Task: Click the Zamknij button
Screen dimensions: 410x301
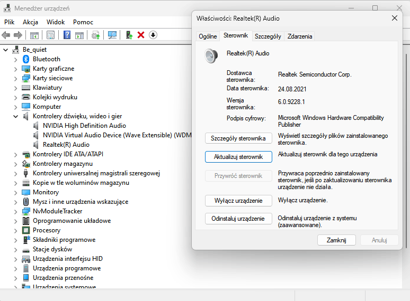Action: tap(336, 240)
